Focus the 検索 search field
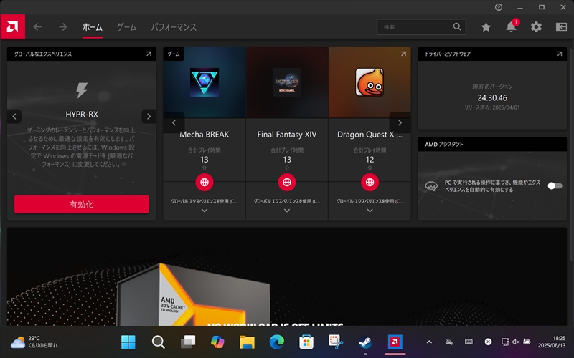This screenshot has width=574, height=358. (x=421, y=26)
